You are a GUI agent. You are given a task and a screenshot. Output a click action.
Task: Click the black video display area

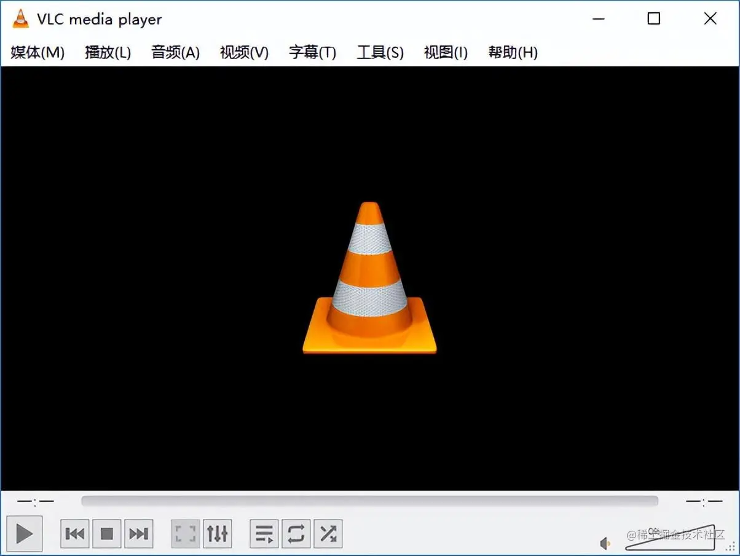369,278
